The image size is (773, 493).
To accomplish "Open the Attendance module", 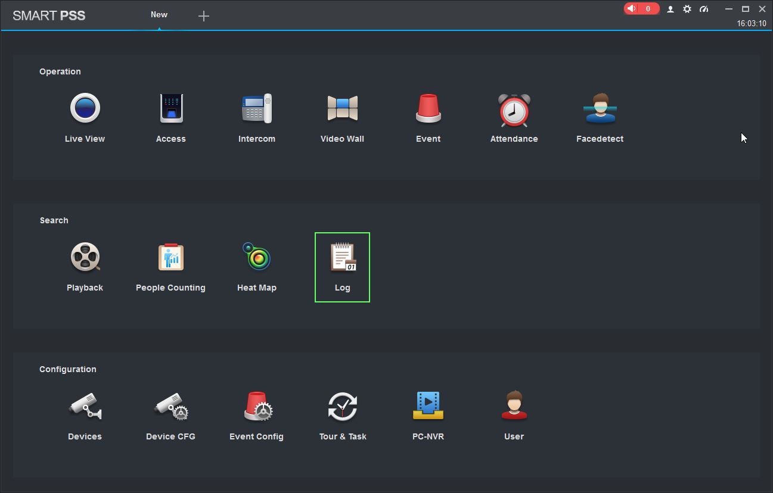I will [x=514, y=118].
